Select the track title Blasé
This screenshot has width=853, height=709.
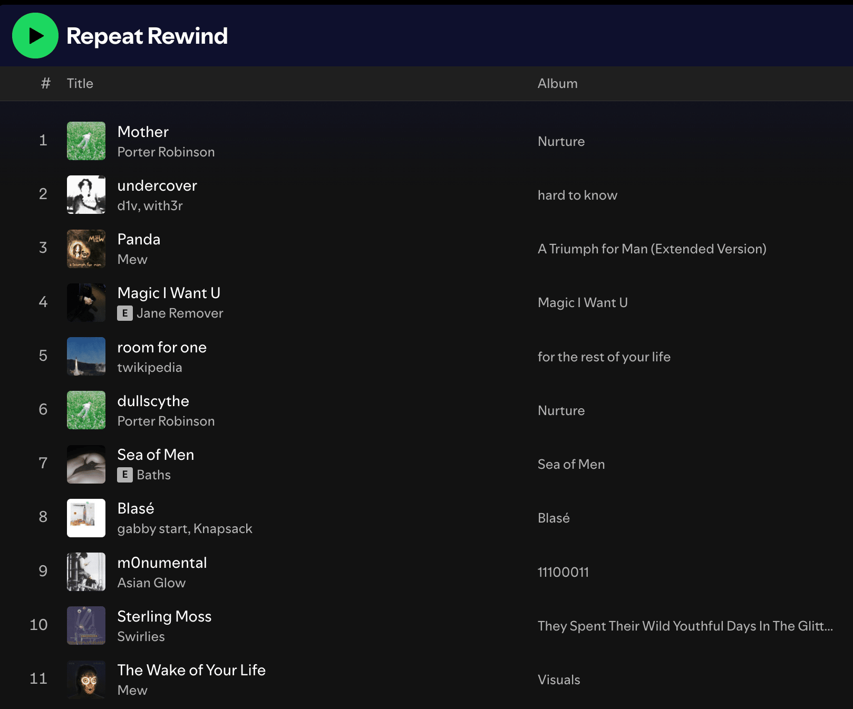click(x=135, y=508)
